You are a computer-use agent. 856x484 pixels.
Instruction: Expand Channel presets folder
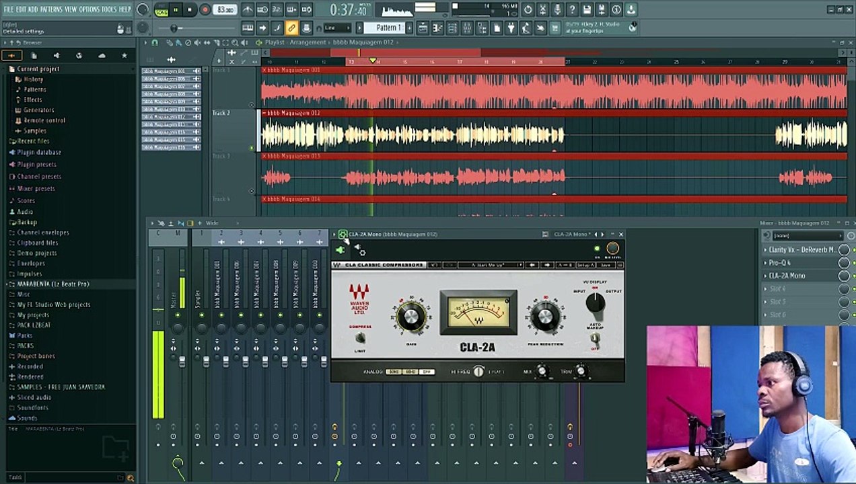39,177
